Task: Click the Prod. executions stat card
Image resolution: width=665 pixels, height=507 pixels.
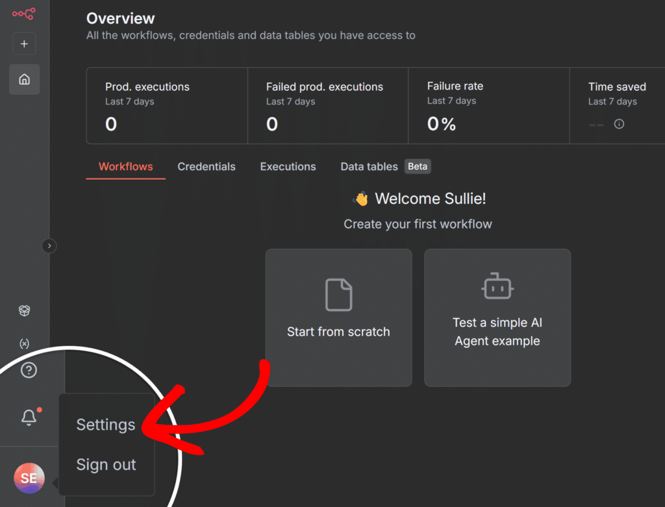Action: (167, 105)
